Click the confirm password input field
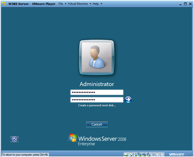The width and height of the screenshot is (194, 157). (97, 100)
